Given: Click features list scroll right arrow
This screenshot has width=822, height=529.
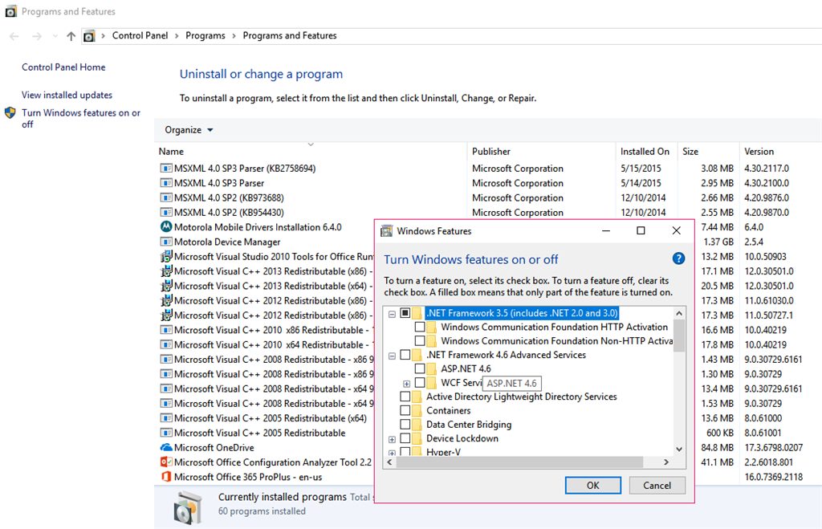Looking at the screenshot, I should point(666,462).
